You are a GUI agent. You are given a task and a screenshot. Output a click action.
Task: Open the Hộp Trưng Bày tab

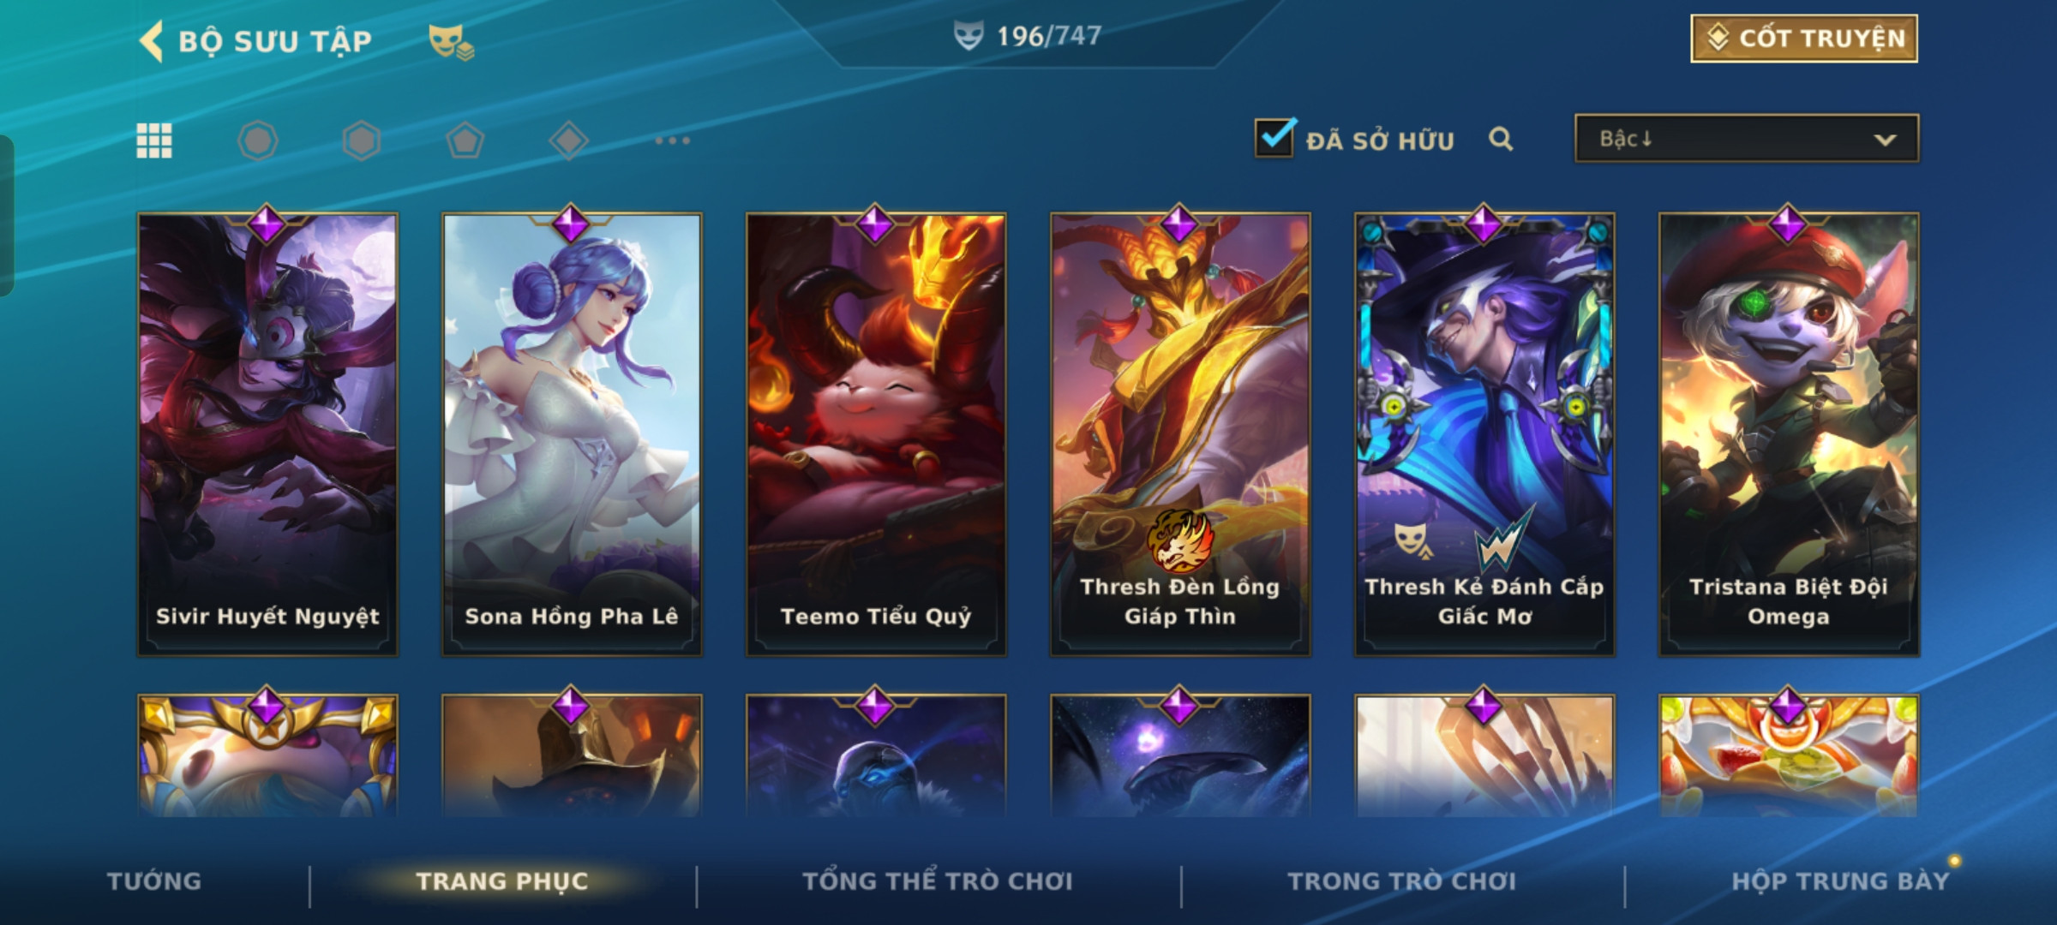click(1840, 880)
